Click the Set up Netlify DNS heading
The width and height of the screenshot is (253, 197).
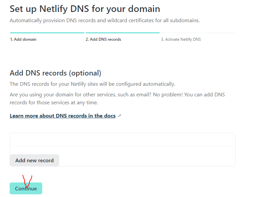85,9
